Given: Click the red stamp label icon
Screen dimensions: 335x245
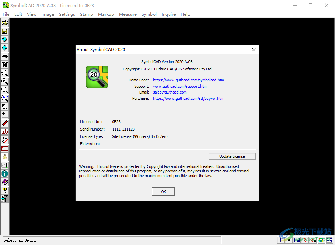Looking at the screenshot, I should (5, 148).
